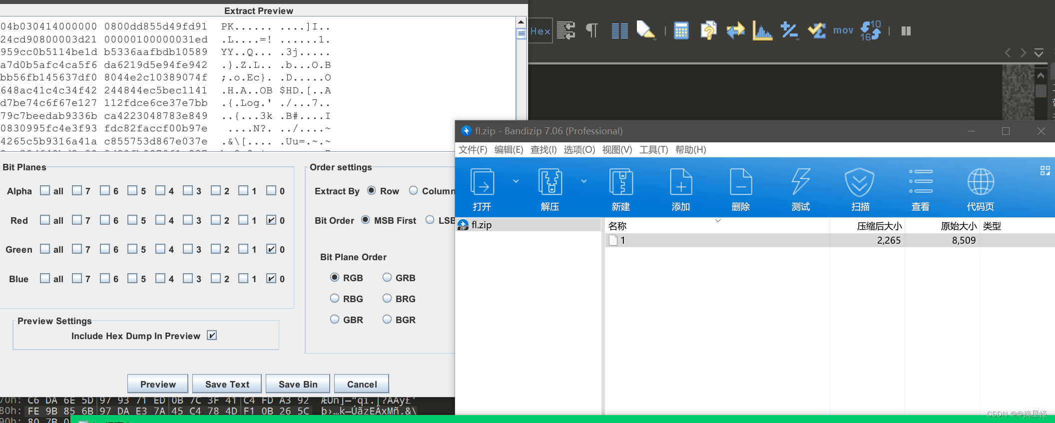The width and height of the screenshot is (1055, 423).
Task: Open the highlighter tool dropdown arrow
Action: [x=654, y=38]
